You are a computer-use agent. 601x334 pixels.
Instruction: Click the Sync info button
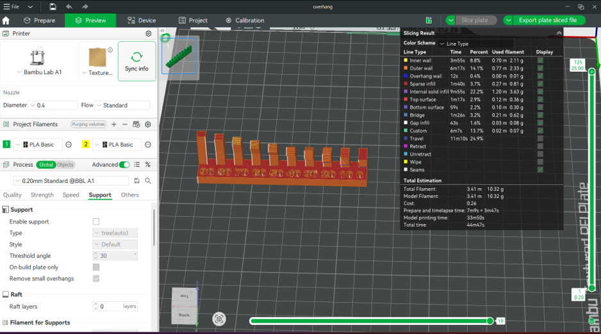[x=137, y=61]
